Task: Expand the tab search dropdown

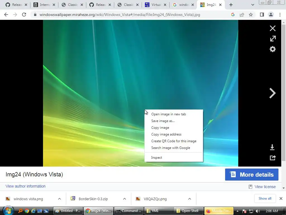Action: click(x=252, y=5)
